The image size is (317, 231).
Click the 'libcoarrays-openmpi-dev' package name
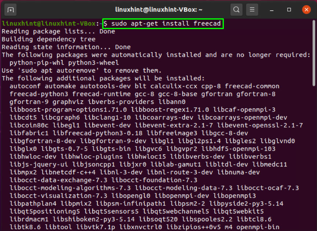pos(242,118)
